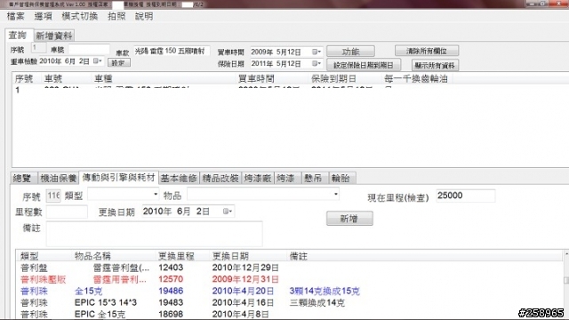The height and width of the screenshot is (320, 569).
Task: Select the red 普利珠壓版 row
Action: (290, 279)
